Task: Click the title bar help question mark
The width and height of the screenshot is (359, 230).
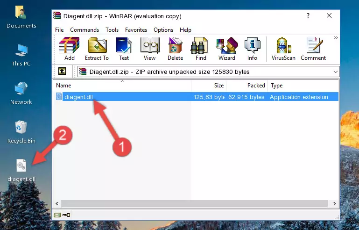Action: pos(308,15)
